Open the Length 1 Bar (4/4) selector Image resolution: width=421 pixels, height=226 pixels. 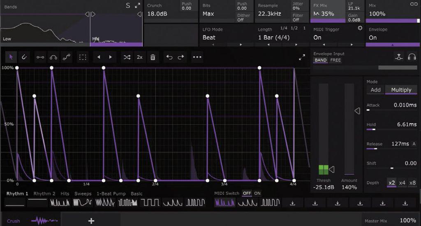point(274,37)
